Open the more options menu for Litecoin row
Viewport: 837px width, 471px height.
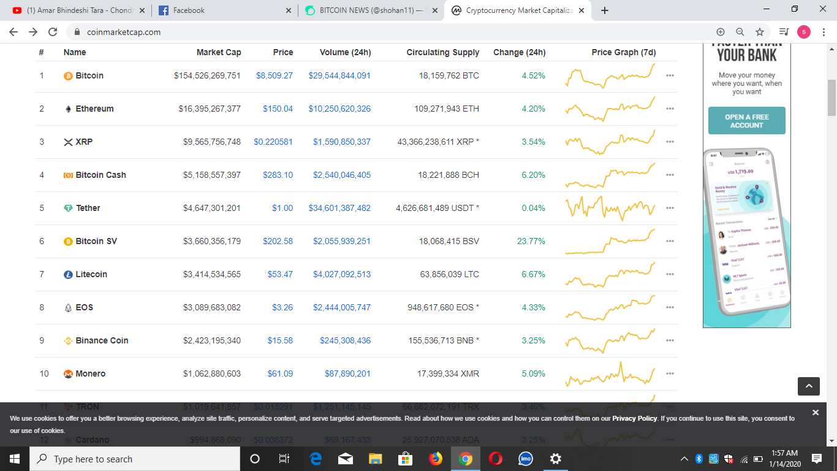click(x=670, y=275)
